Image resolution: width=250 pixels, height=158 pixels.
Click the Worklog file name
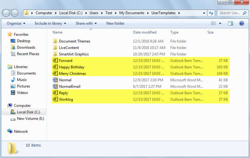point(66,100)
